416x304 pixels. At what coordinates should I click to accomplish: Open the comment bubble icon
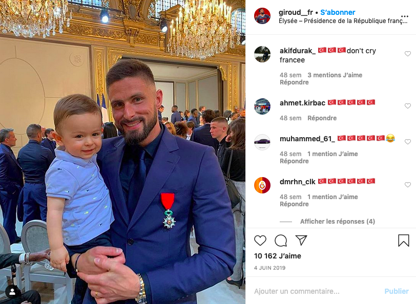coord(281,241)
